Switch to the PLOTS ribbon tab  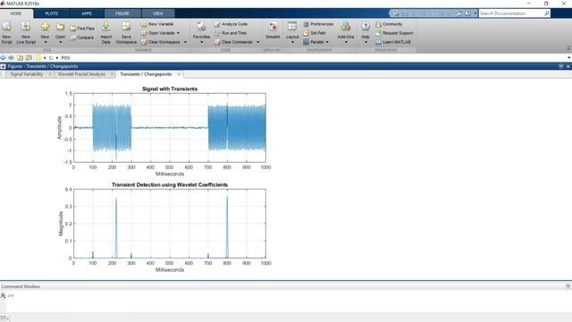pyautogui.click(x=51, y=13)
